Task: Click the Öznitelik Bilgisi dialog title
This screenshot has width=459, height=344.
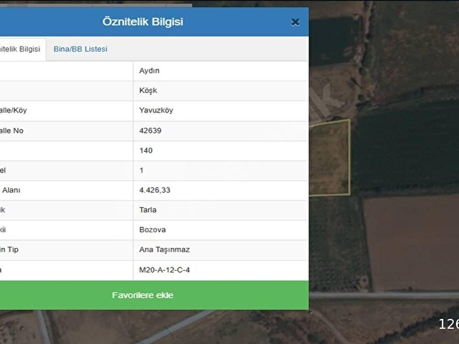Action: 143,21
